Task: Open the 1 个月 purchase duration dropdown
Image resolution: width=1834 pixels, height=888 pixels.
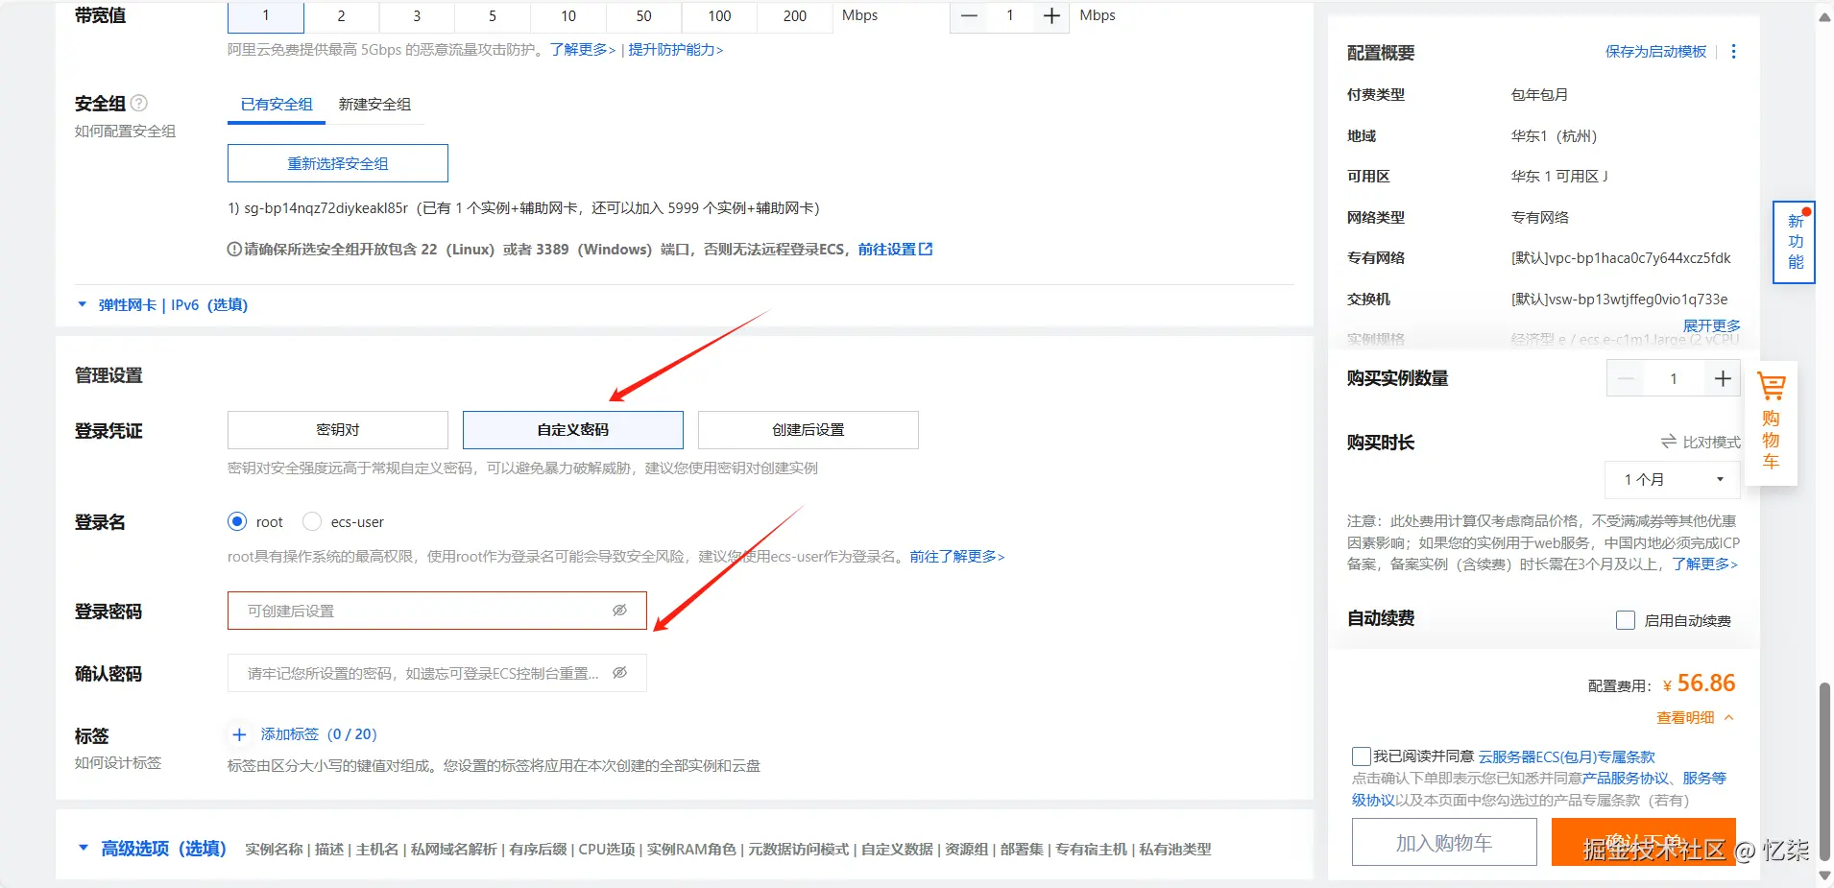Action: click(x=1673, y=479)
